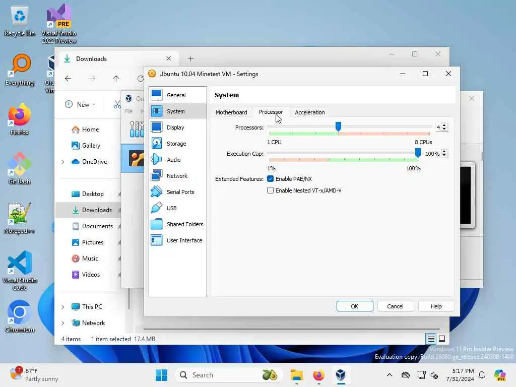The image size is (516, 387).
Task: Select the Processor tab
Action: [271, 112]
